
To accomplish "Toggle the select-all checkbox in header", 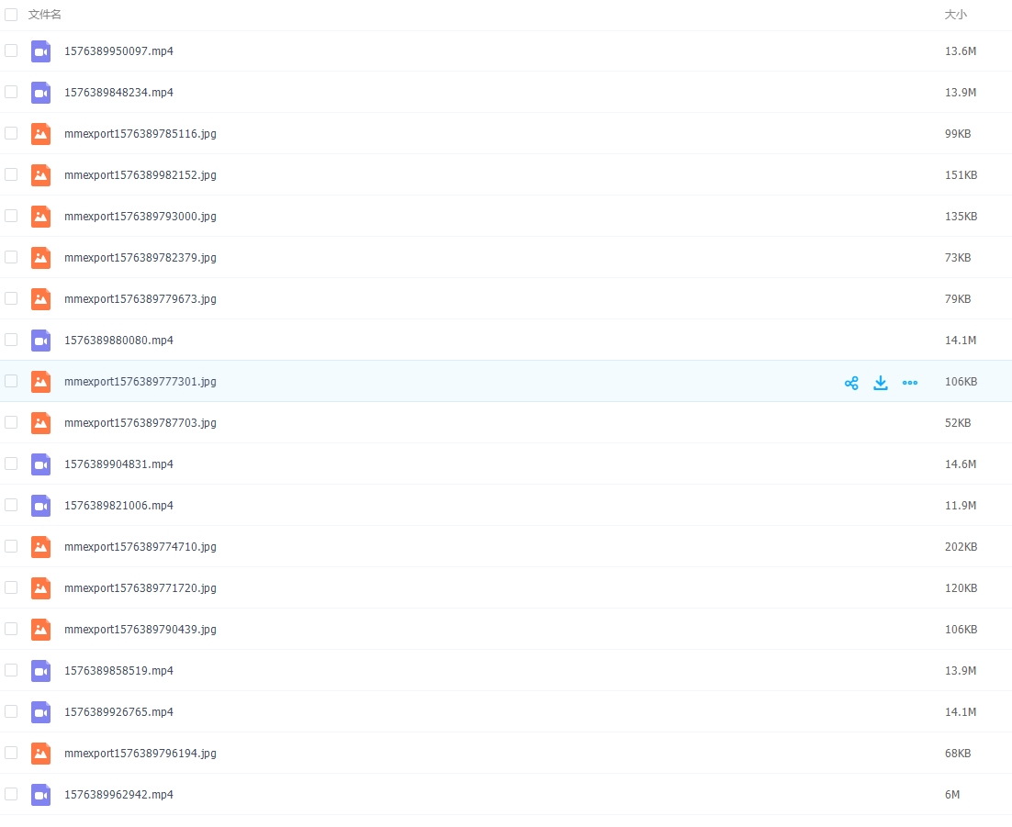I will coord(11,15).
